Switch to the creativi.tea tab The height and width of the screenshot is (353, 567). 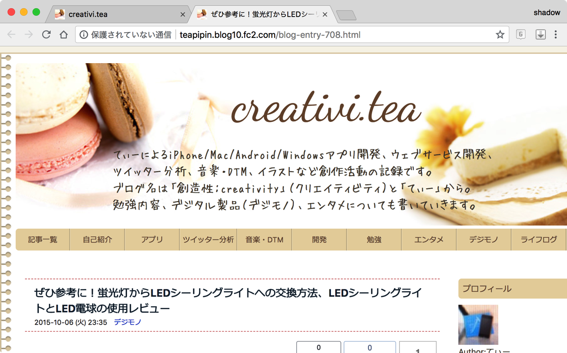click(118, 14)
